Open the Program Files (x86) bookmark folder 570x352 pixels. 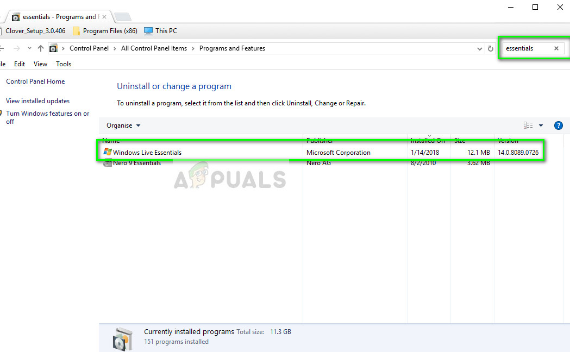[x=105, y=31]
